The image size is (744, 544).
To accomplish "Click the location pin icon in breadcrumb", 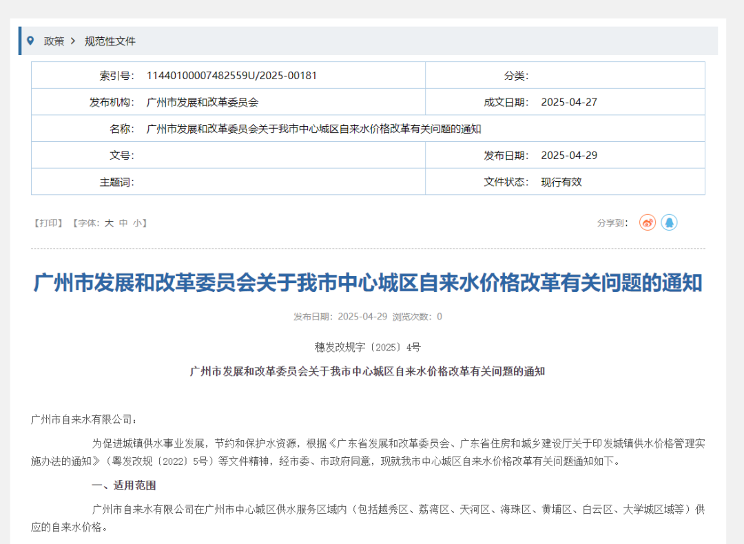I will pyautogui.click(x=30, y=41).
